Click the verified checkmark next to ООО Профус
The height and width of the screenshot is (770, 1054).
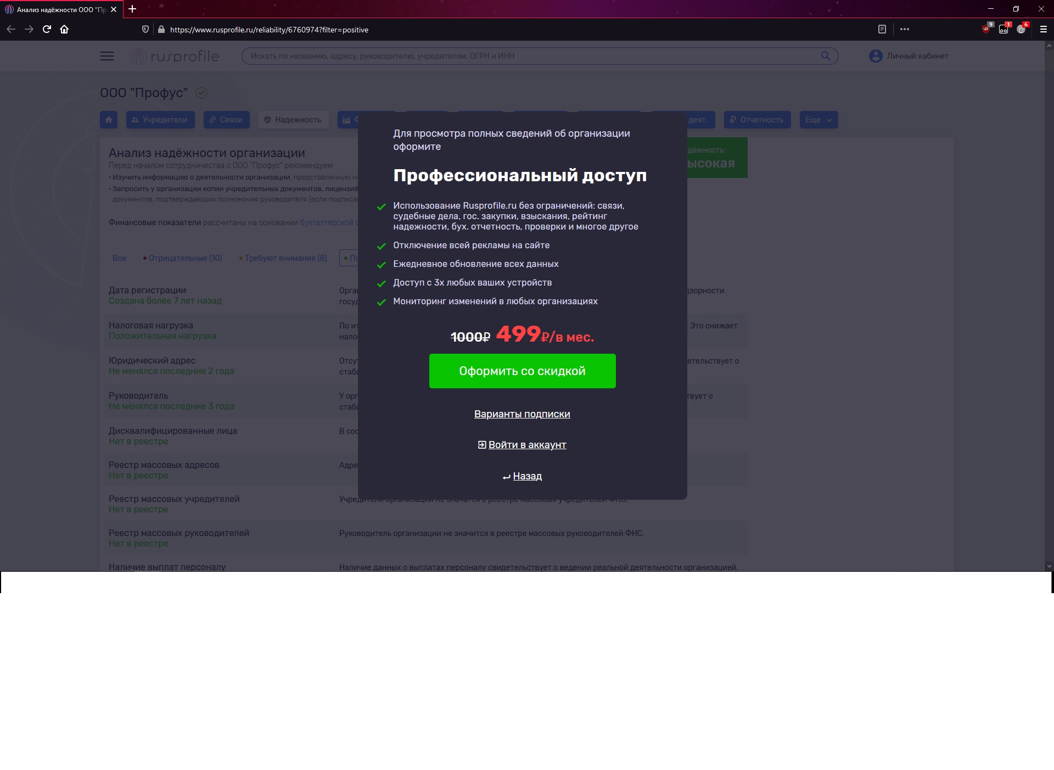(x=201, y=93)
